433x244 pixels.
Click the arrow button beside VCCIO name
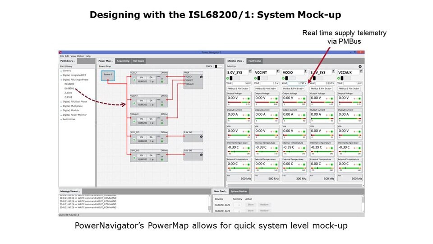(306, 71)
